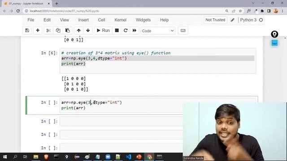
Task: Open Chrome from the taskbar
Action: (149, 157)
